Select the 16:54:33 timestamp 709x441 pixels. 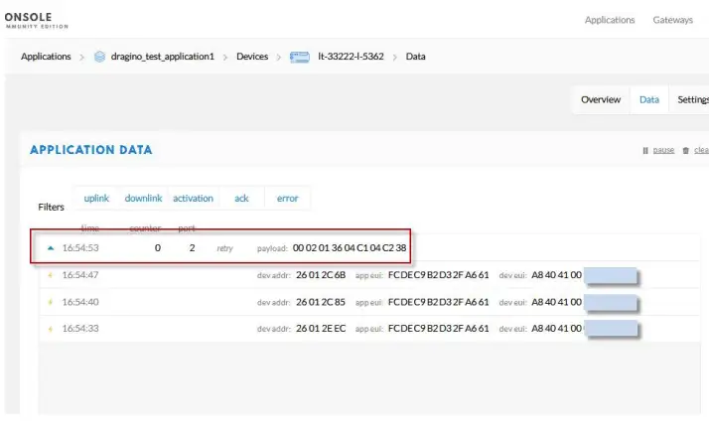pyautogui.click(x=80, y=329)
